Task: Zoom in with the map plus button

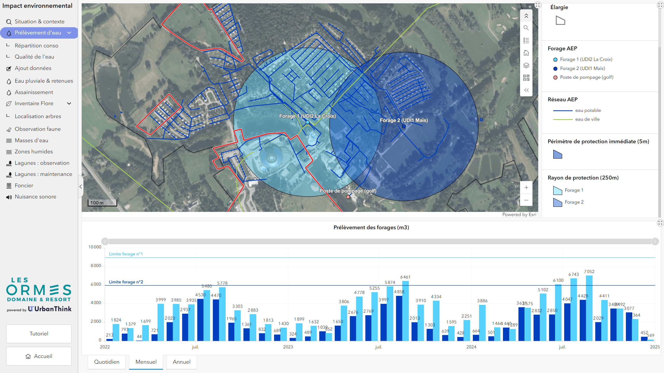Action: (526, 188)
